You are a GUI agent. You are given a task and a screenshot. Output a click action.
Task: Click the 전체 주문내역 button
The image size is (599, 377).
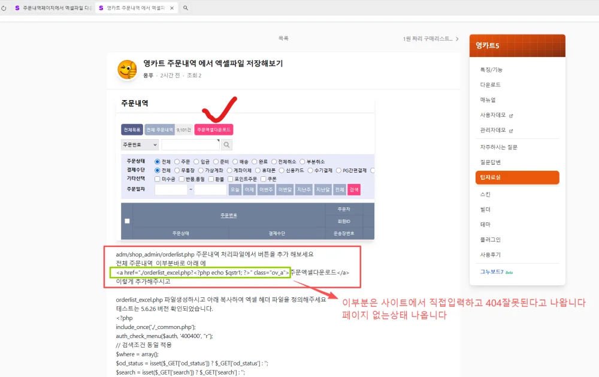point(159,129)
